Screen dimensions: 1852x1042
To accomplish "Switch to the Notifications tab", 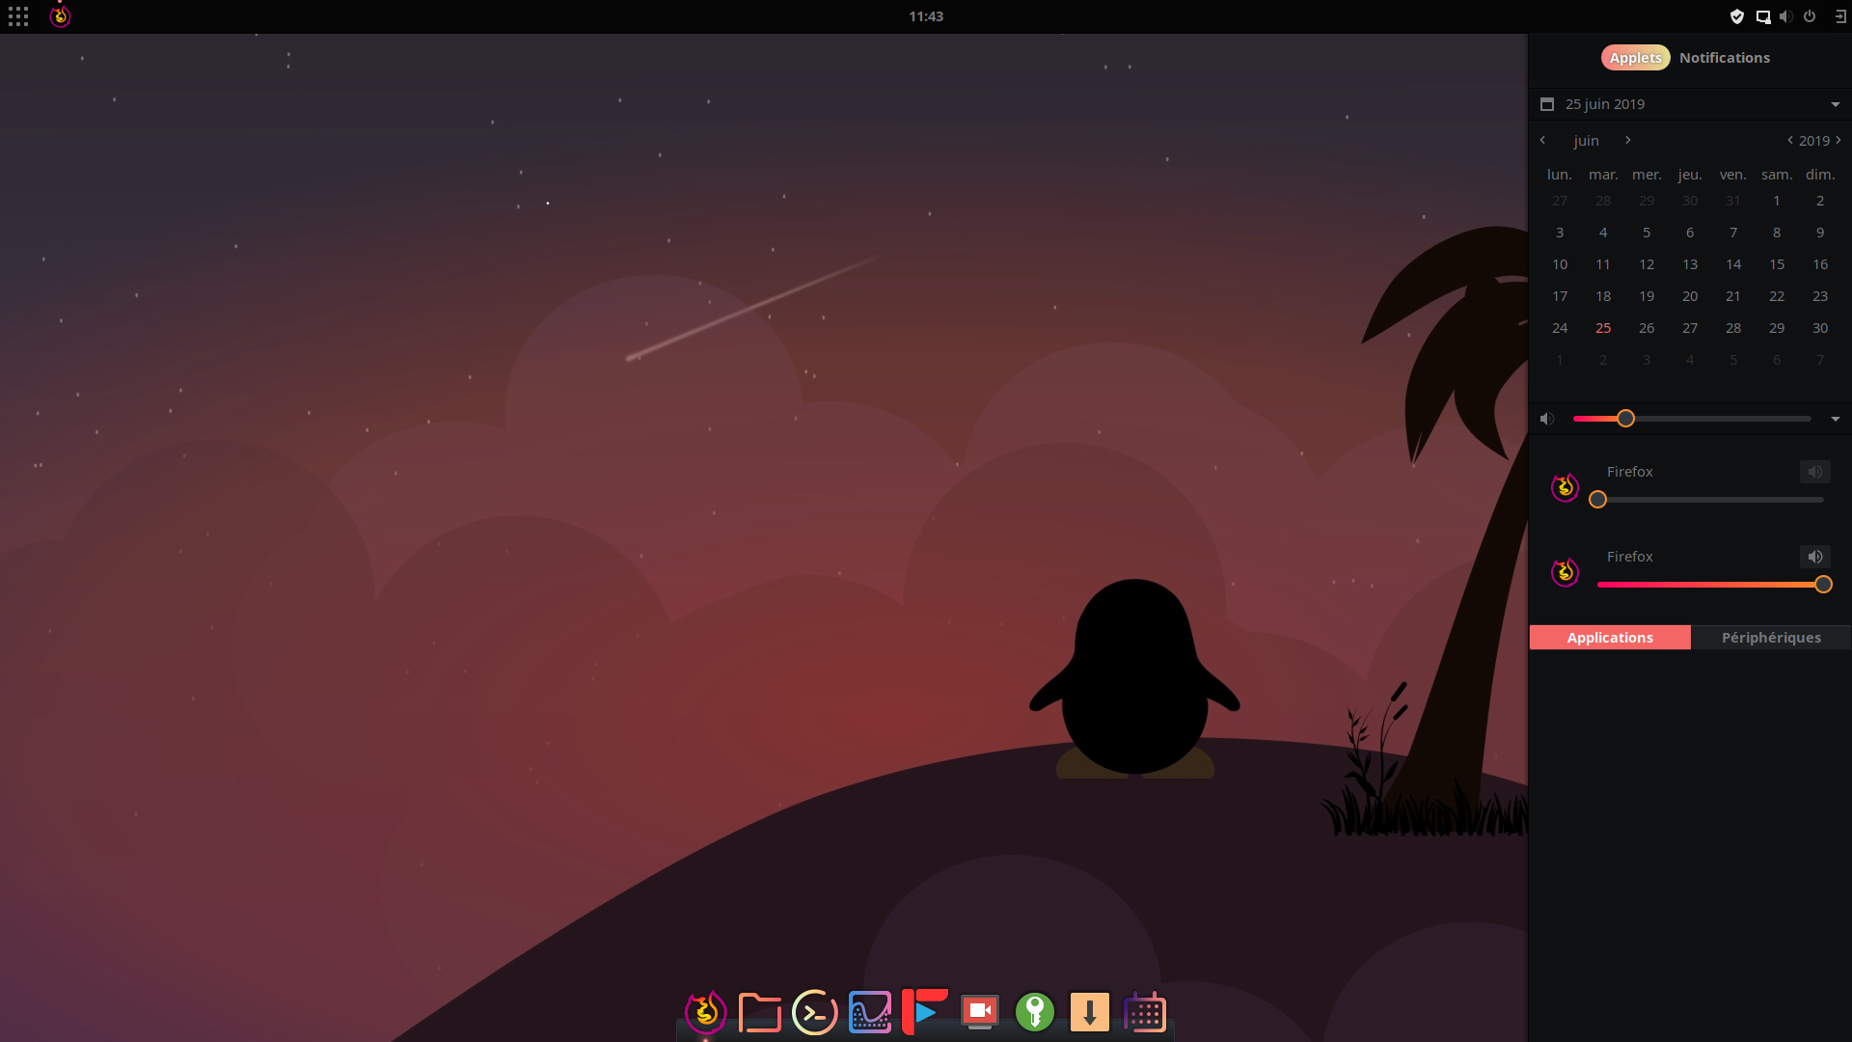I will click(x=1725, y=58).
